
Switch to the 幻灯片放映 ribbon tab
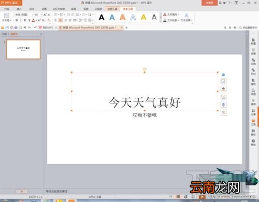point(59,9)
